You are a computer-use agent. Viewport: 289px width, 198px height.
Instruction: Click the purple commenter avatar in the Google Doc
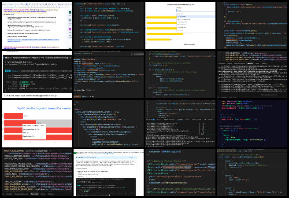pos(70,29)
